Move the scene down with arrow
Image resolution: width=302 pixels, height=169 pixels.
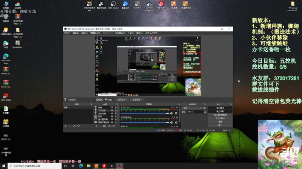coord(79,126)
